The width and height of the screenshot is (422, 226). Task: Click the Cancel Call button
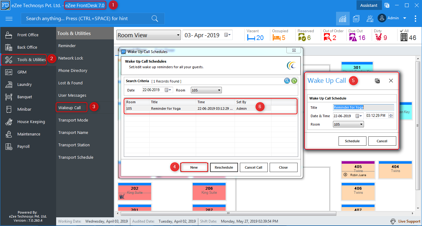254,167
